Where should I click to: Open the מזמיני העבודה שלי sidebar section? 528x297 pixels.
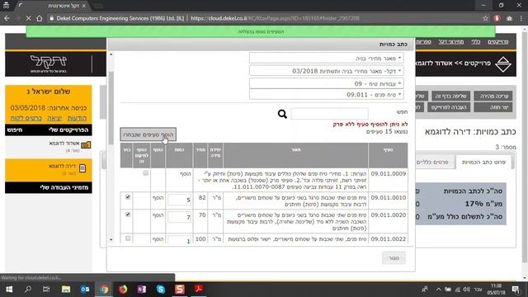(49, 187)
